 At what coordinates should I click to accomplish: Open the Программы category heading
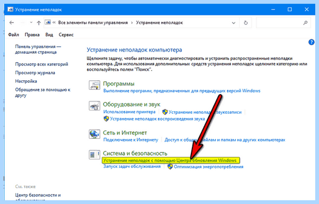coord(119,84)
